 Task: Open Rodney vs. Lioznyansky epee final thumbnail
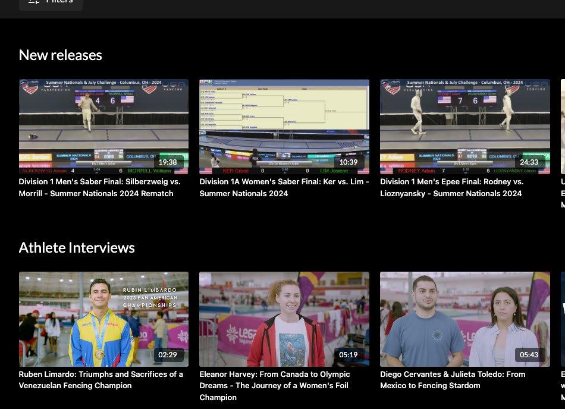(x=465, y=127)
